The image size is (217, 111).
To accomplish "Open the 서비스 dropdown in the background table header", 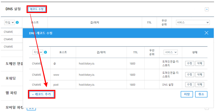I will 193,22.
